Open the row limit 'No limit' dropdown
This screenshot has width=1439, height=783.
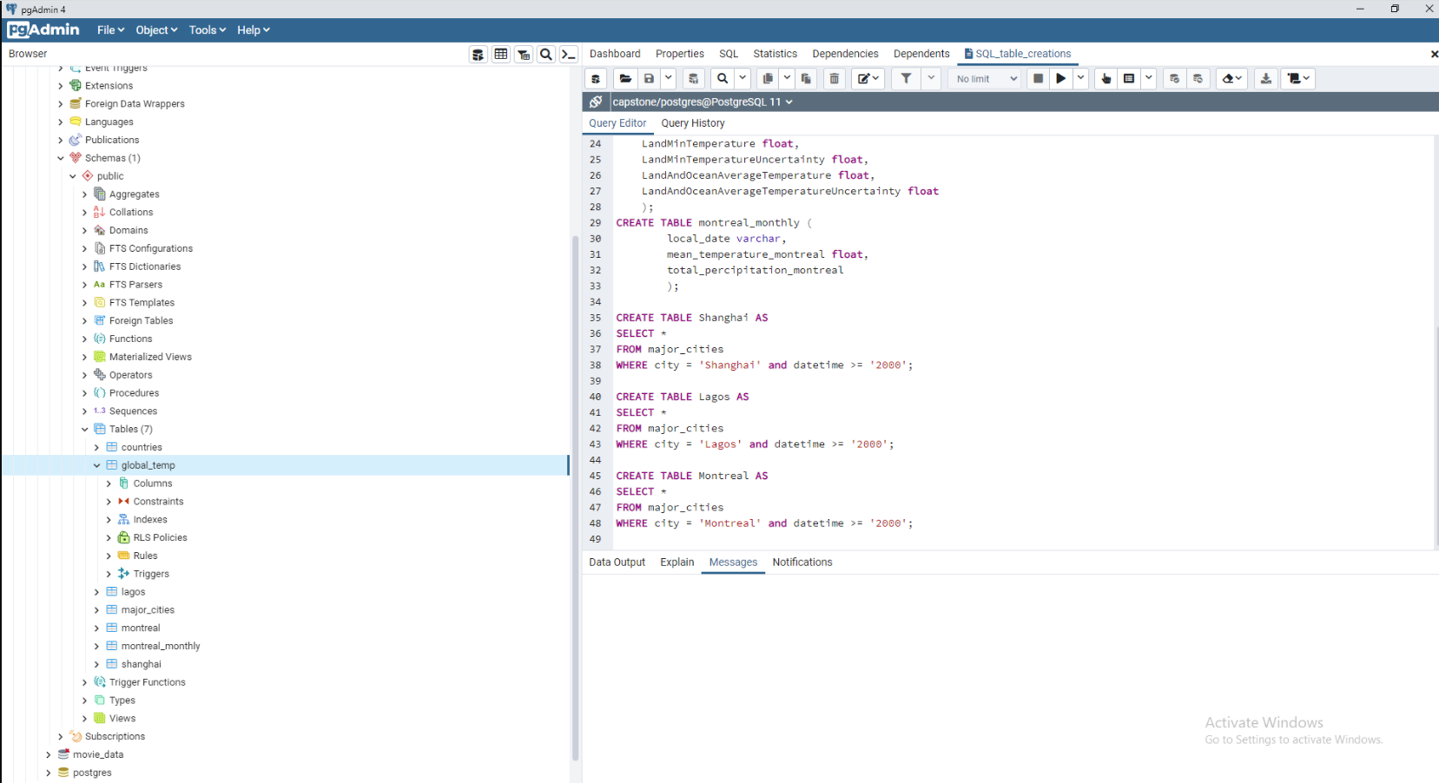point(986,79)
